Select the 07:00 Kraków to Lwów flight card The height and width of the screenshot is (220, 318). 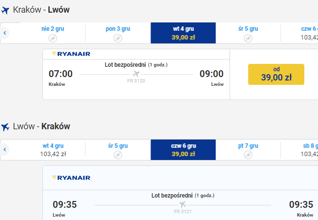pos(136,74)
